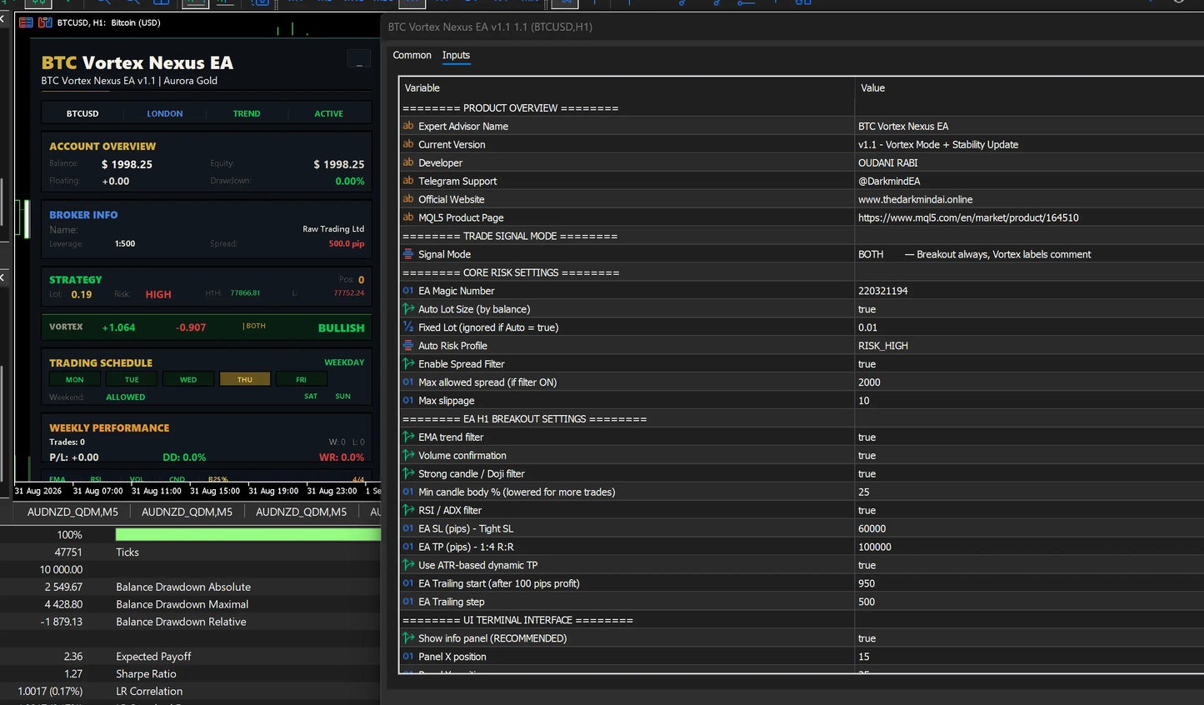Change the EMA trend filter true value
This screenshot has height=705, width=1204.
point(1029,437)
